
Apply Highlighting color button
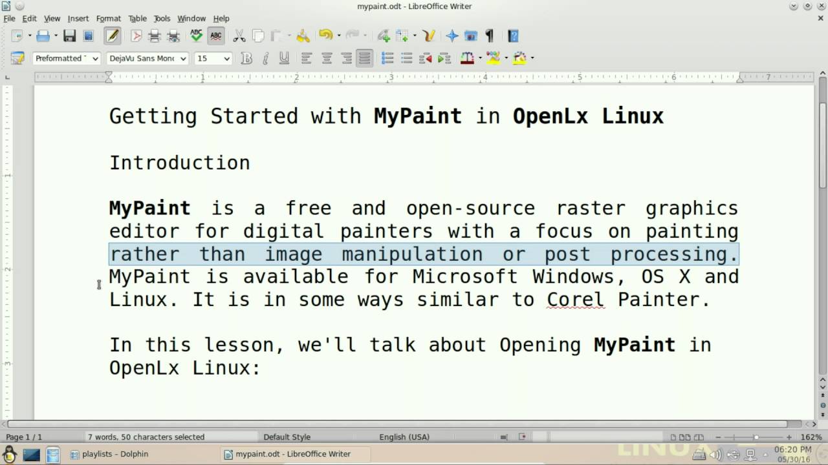coord(494,58)
